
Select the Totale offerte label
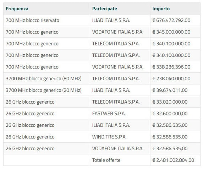pos(106,160)
